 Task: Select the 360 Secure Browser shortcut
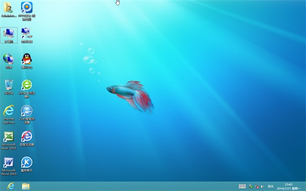pos(27,89)
